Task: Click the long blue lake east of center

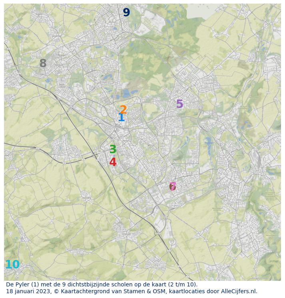Action: (x=208, y=142)
